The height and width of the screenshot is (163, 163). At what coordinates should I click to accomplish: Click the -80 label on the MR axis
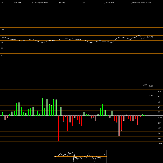(x=159, y=139)
